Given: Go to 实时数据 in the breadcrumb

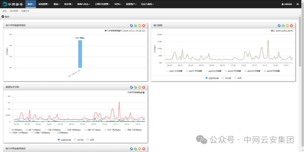Looking at the screenshot, I should [14, 11].
